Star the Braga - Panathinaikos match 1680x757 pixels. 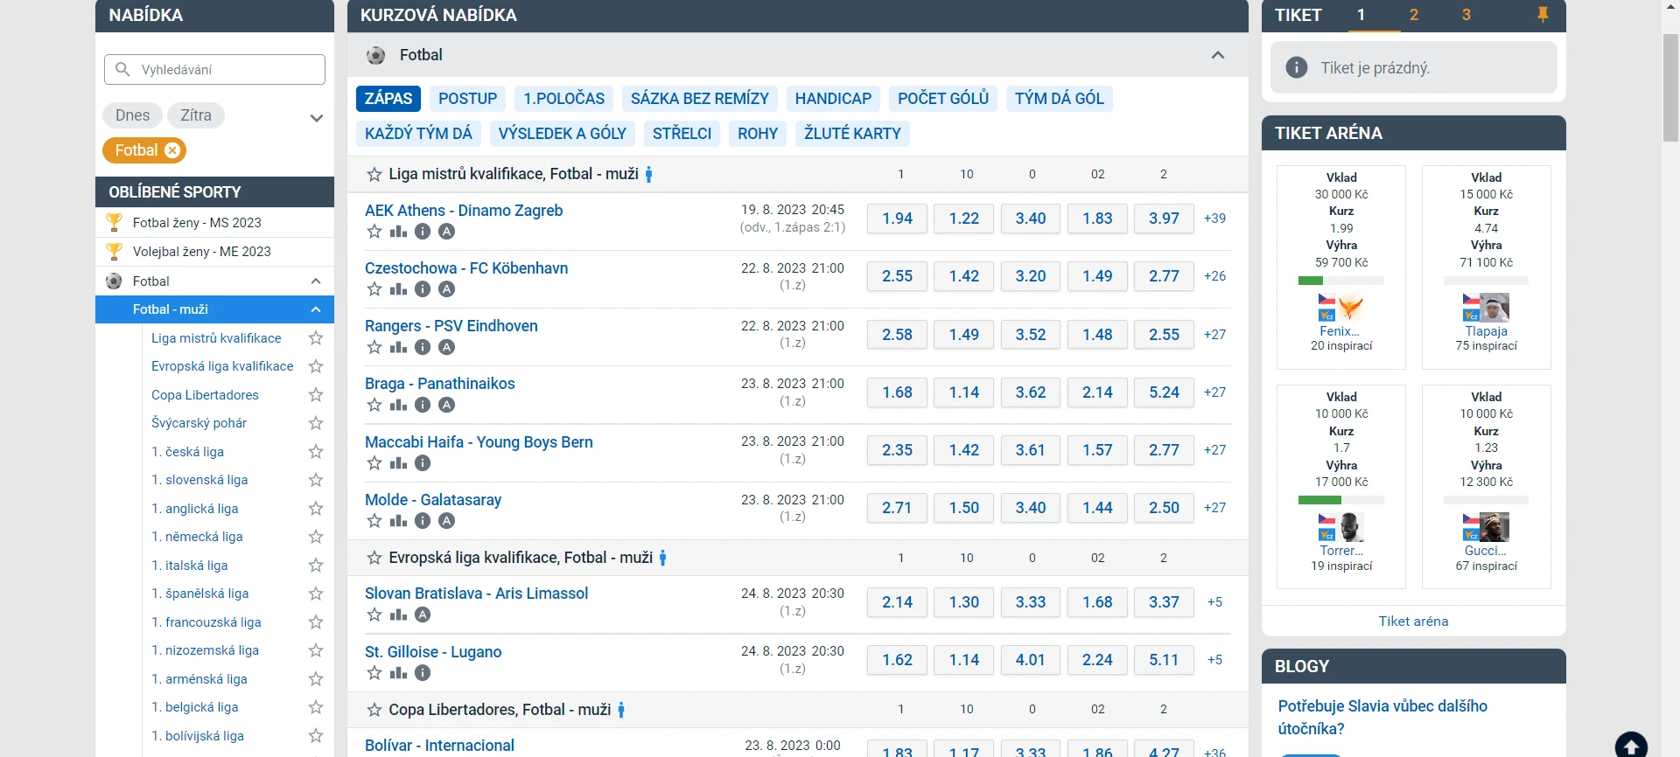[x=374, y=405]
